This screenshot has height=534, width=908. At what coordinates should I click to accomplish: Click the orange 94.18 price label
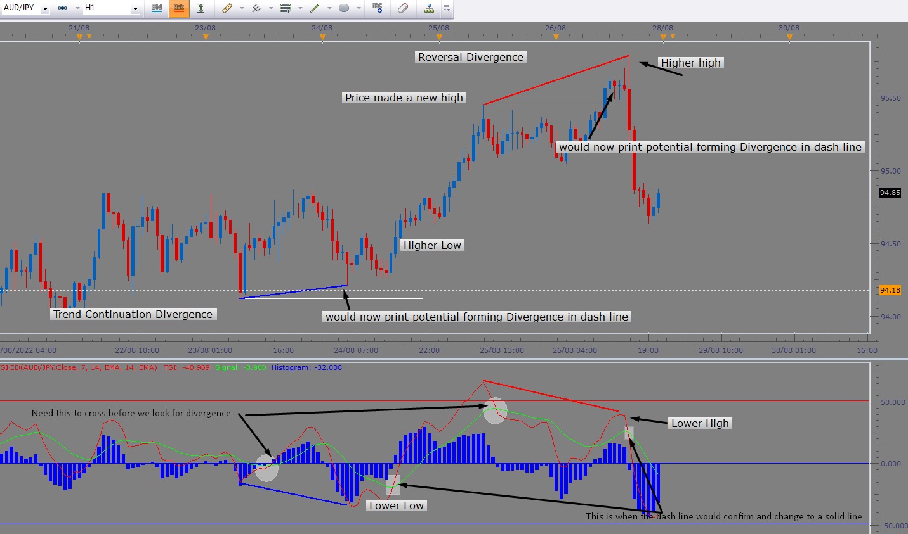[x=890, y=290]
